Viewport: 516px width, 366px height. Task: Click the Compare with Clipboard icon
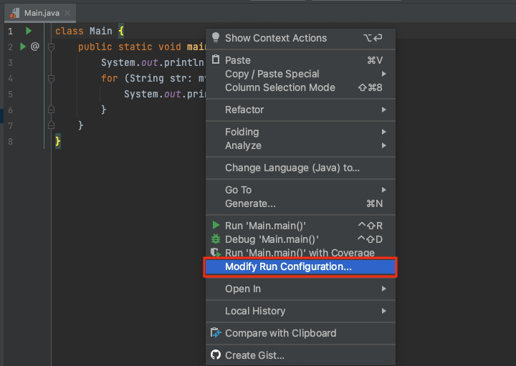pyautogui.click(x=216, y=333)
